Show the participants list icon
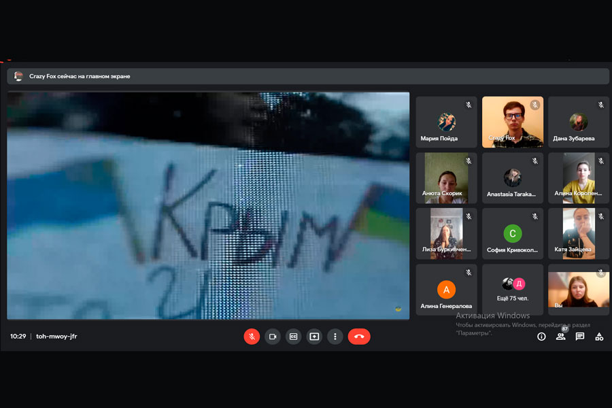612x408 pixels. point(560,337)
